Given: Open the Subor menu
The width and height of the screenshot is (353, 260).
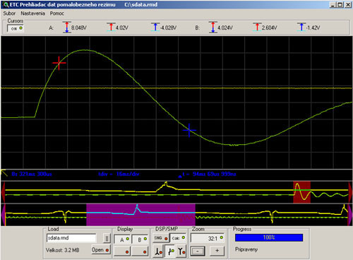Looking at the screenshot, I should click(x=9, y=13).
